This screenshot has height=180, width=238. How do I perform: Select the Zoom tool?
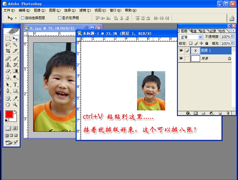(x=15, y=105)
